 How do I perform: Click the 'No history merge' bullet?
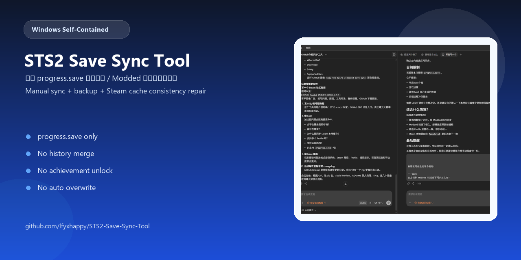pyautogui.click(x=66, y=154)
